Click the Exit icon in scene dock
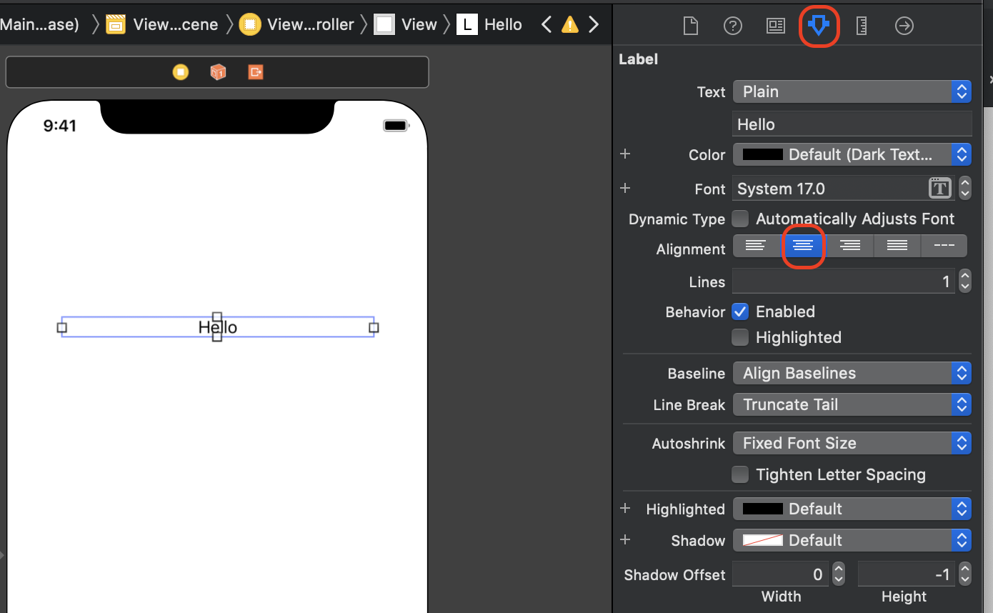Image resolution: width=993 pixels, height=613 pixels. (256, 71)
